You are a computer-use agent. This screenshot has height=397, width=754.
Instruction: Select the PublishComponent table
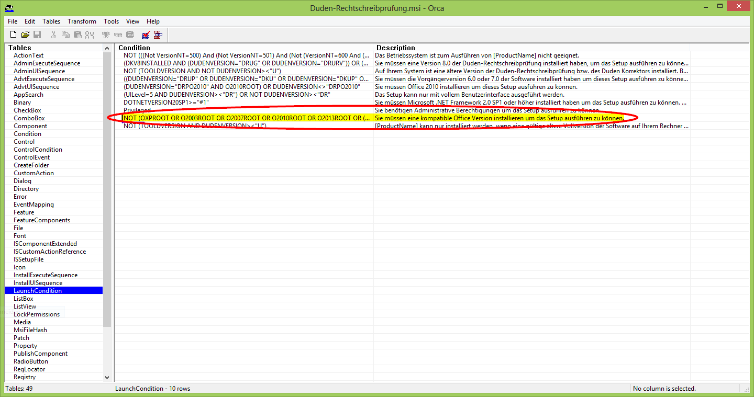[x=41, y=354]
